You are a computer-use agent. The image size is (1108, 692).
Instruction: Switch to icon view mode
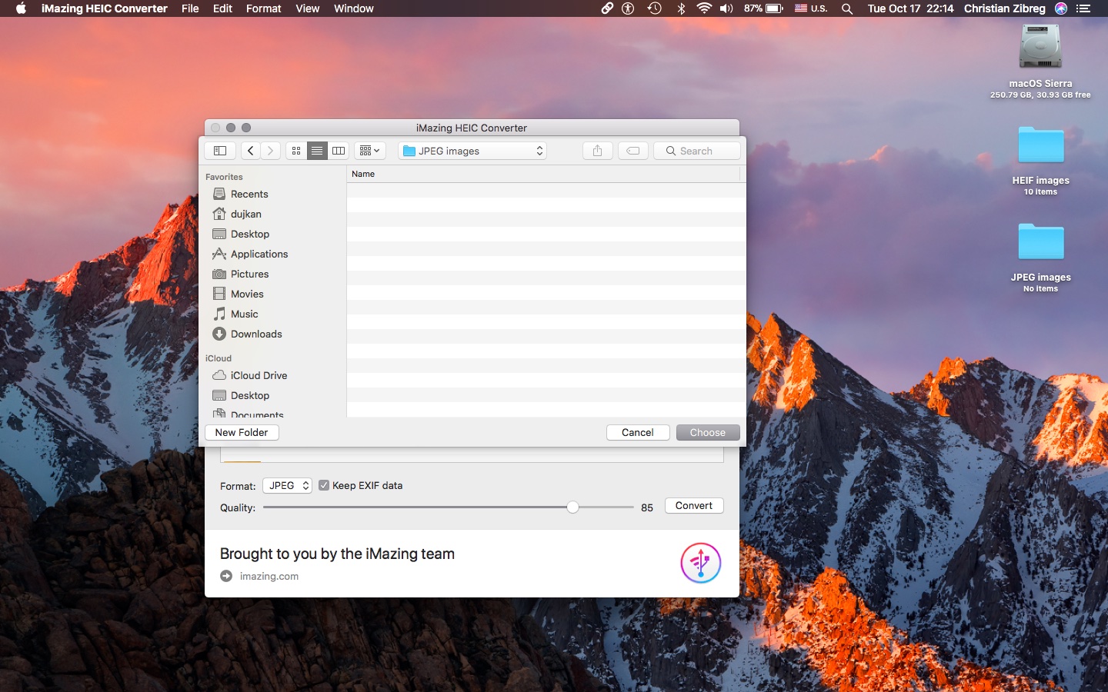pos(296,151)
